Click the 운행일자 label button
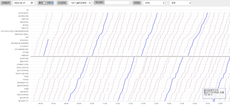Viewport: 230px width, 106px height. pos(6,3)
